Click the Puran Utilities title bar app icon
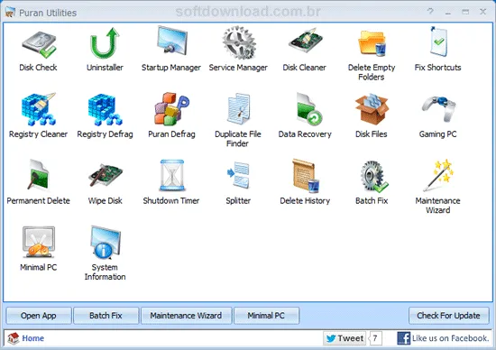Screen dimensions: 496x350 10,12
